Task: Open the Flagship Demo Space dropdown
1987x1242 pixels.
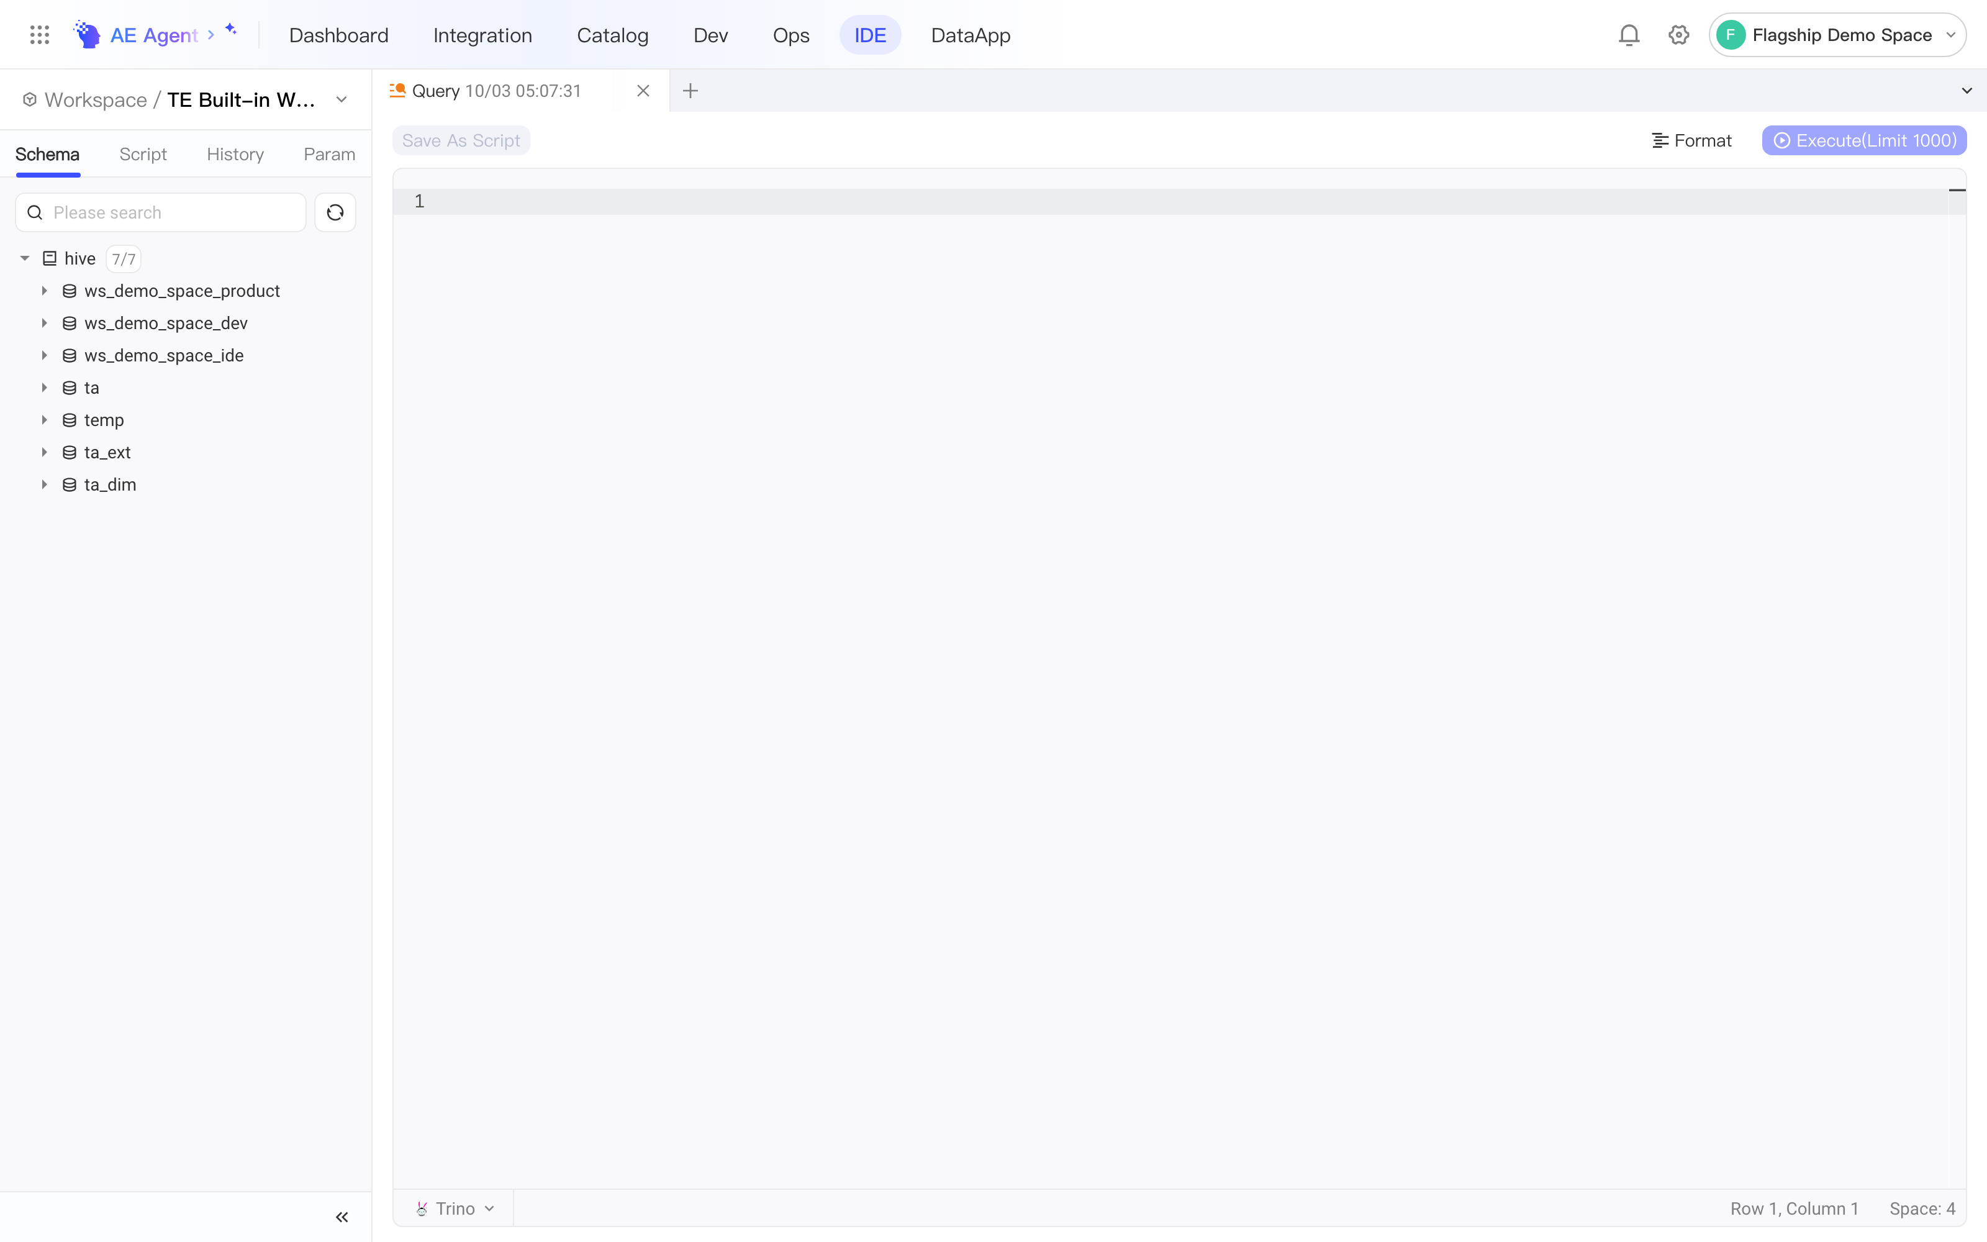Action: [x=1837, y=35]
